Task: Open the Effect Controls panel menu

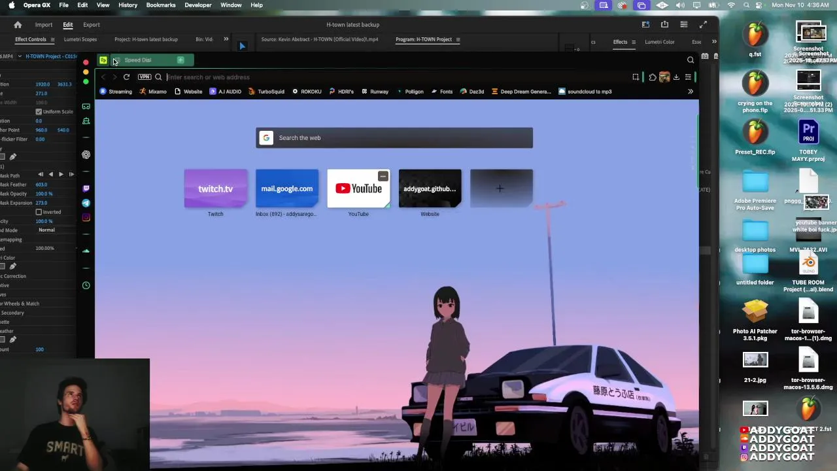Action: point(52,39)
